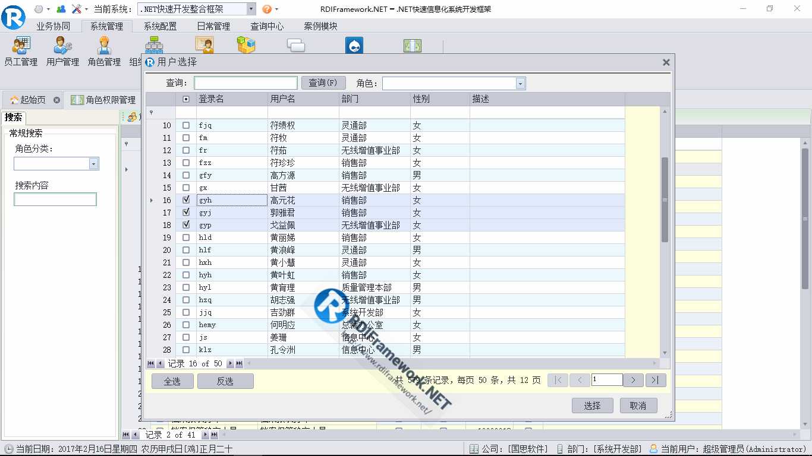Uncheck the box for user gyj
This screenshot has height=456, width=812.
[186, 213]
